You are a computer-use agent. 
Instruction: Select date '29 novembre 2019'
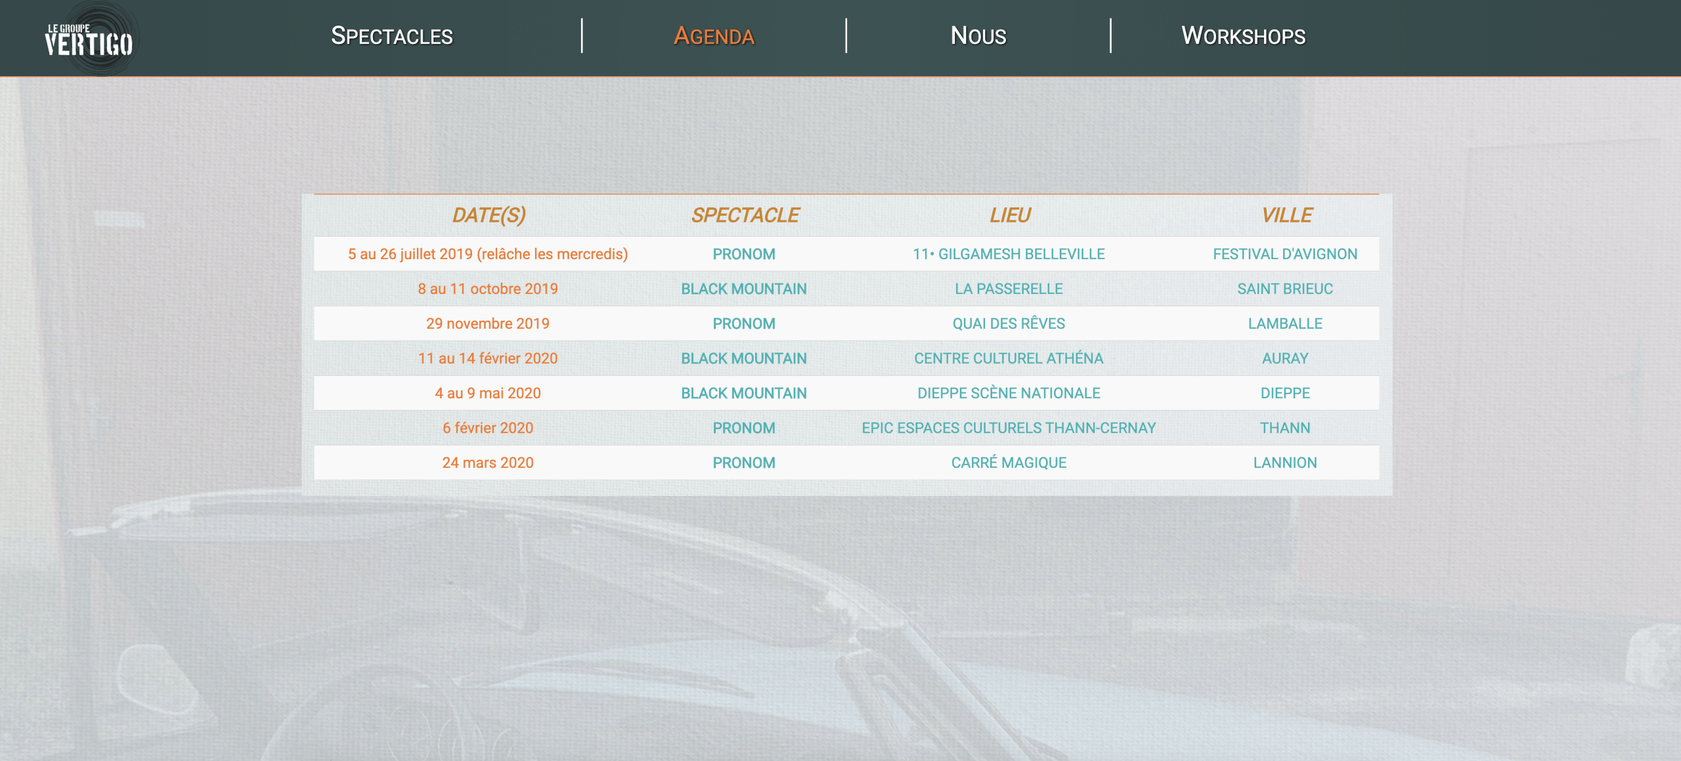[x=488, y=323]
